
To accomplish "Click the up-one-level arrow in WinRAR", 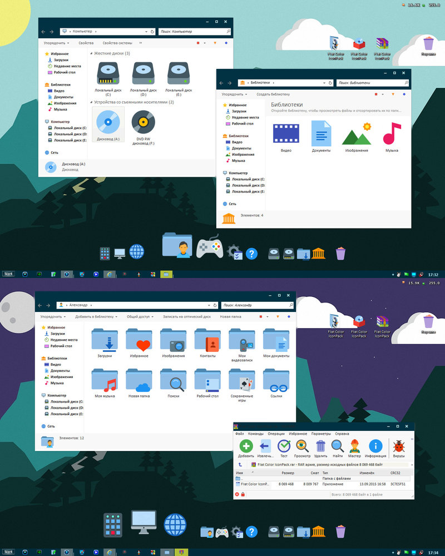I will [x=239, y=464].
